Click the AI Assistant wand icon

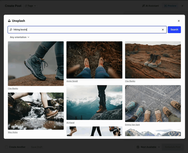point(143,6)
